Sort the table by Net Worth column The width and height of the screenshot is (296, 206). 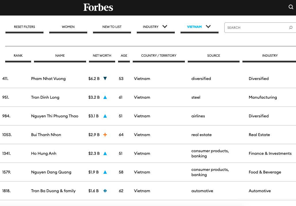[x=102, y=56]
